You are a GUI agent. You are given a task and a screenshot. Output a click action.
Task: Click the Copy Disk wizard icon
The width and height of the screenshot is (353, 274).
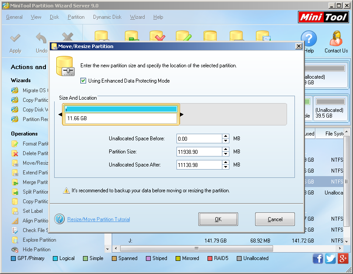[x=15, y=110]
